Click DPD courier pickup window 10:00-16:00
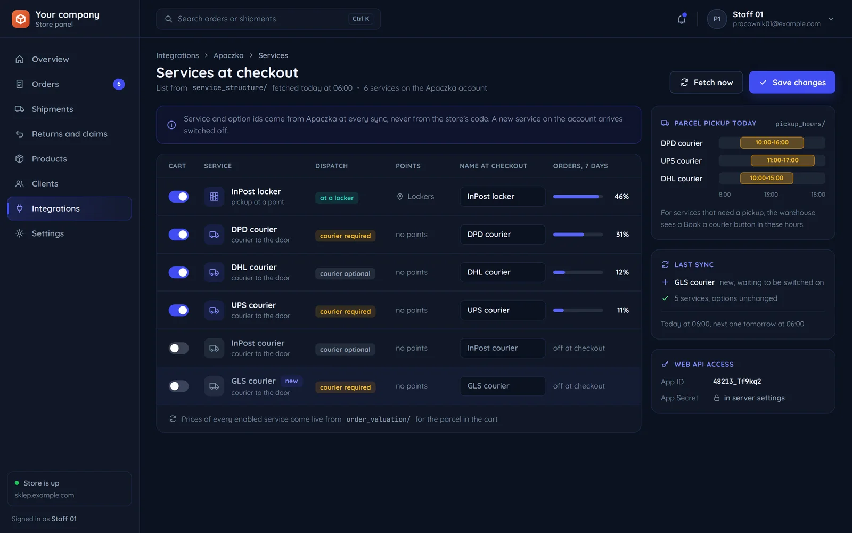The height and width of the screenshot is (533, 852). click(x=772, y=143)
